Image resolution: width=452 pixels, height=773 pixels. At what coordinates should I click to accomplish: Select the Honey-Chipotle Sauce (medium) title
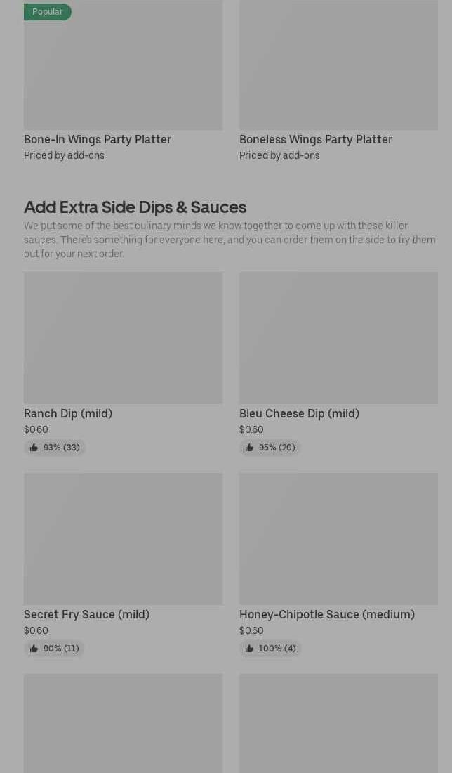[327, 614]
